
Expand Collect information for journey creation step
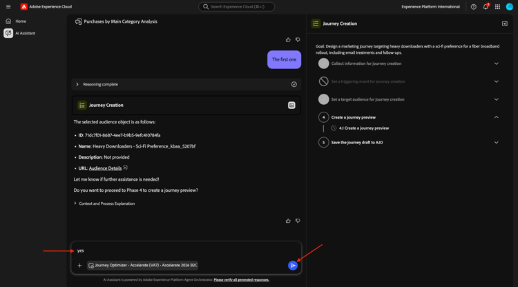click(496, 63)
